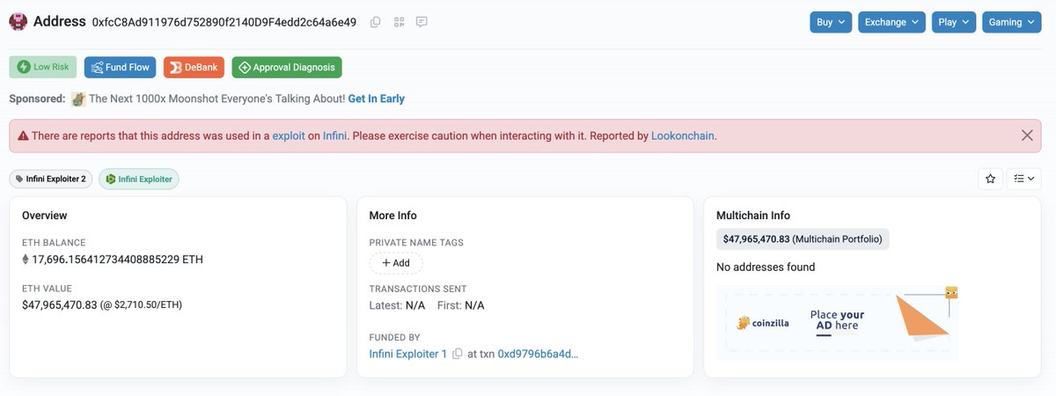This screenshot has height=396, width=1056.
Task: Click the address blockie avatar icon
Action: (x=18, y=21)
